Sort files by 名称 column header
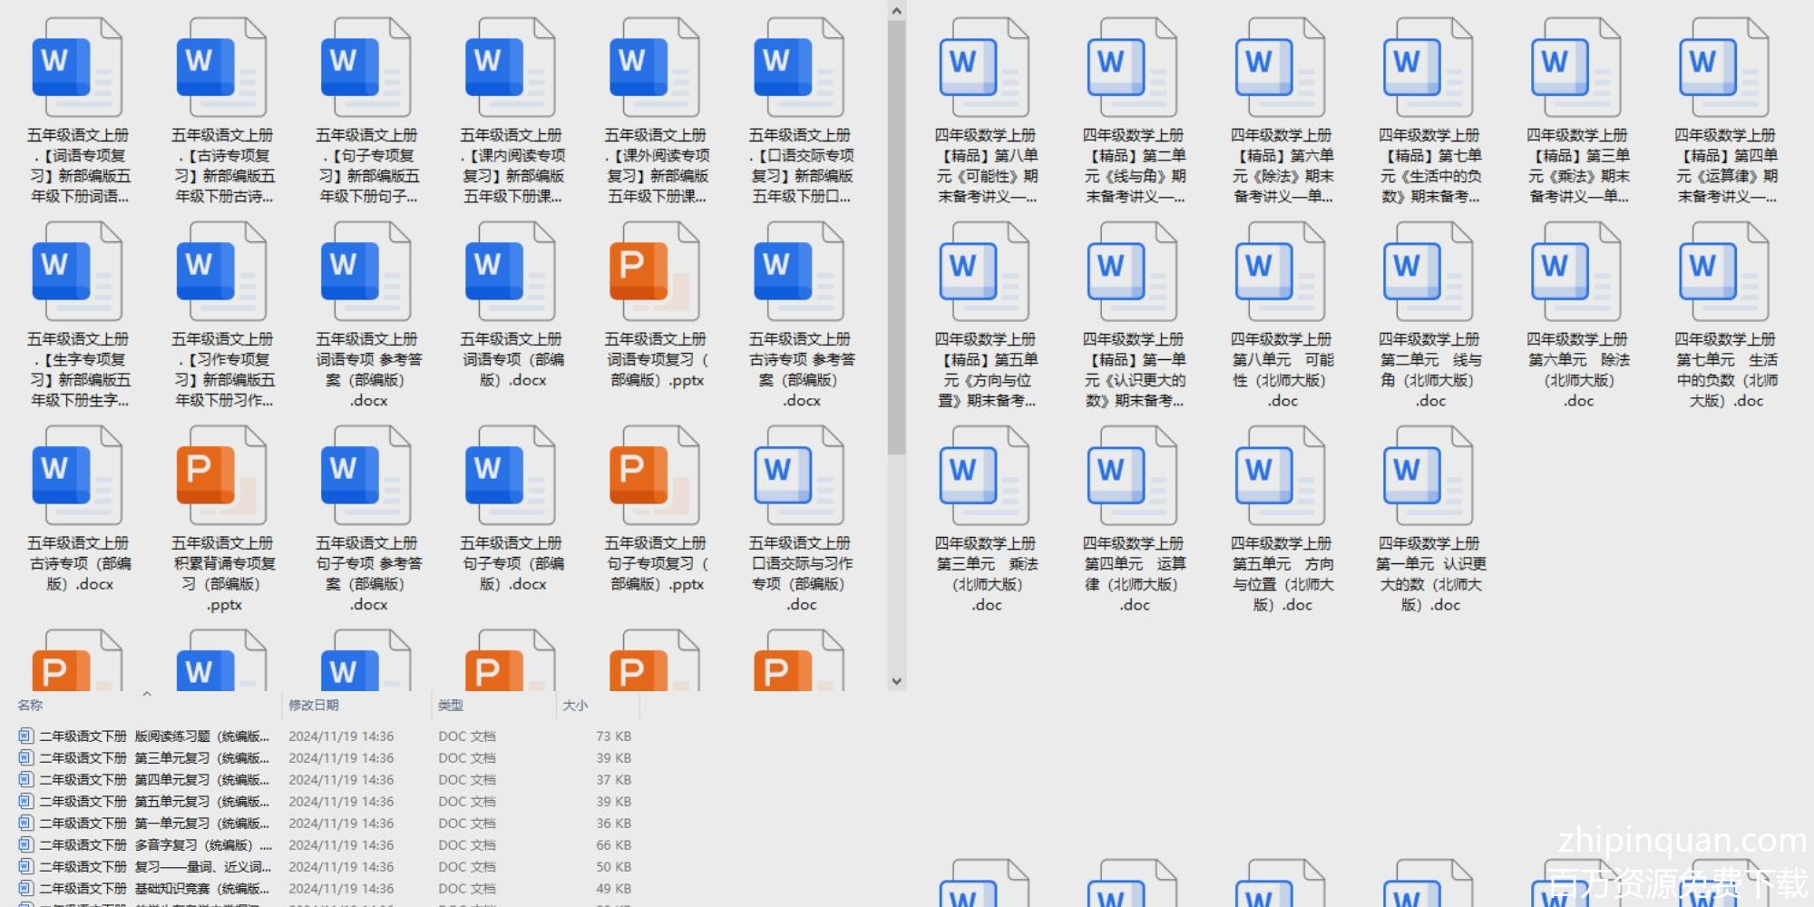Image resolution: width=1814 pixels, height=907 pixels. click(31, 705)
